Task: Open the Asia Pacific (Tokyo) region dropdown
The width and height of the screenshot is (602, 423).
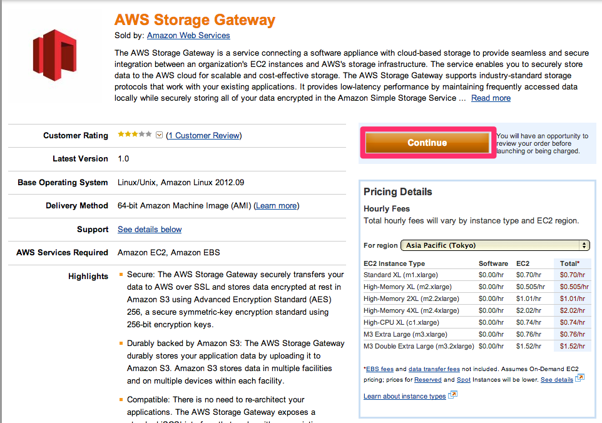Action: click(495, 245)
